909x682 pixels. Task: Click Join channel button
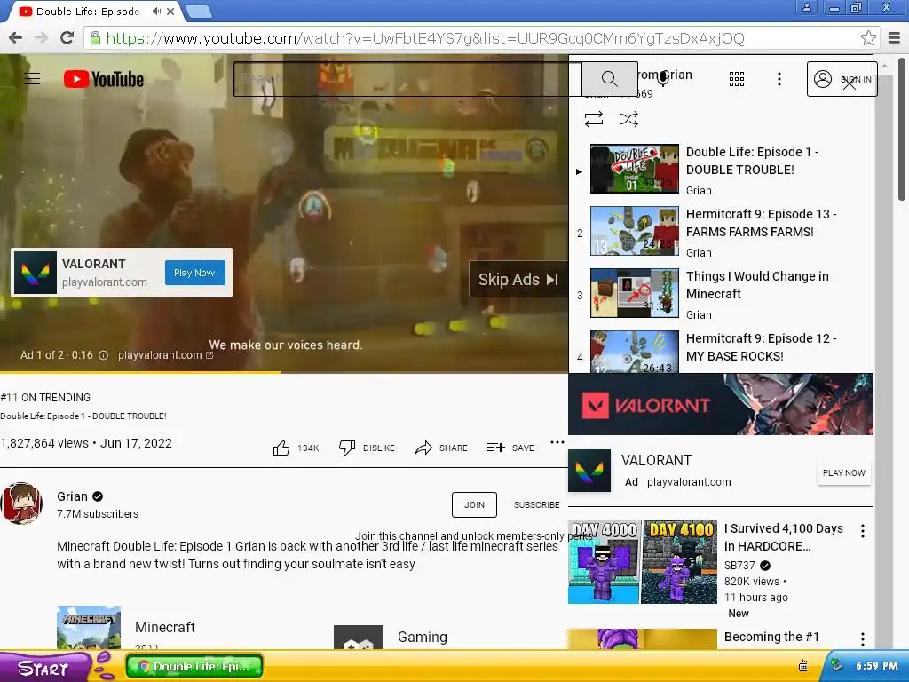474,504
